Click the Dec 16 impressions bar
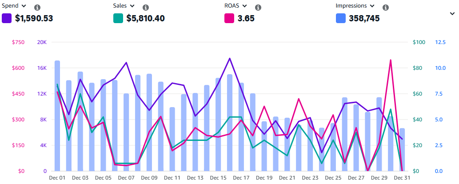Image resolution: width=459 pixels, height=184 pixels. [x=230, y=124]
